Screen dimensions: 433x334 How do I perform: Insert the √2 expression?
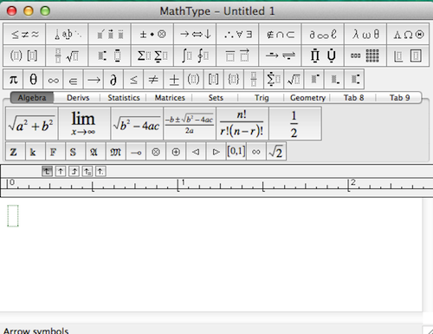276,151
